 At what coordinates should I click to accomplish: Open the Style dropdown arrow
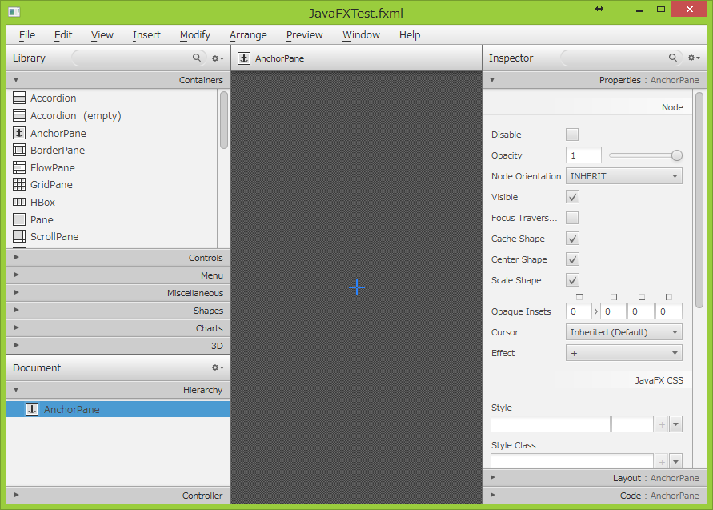[x=675, y=424]
